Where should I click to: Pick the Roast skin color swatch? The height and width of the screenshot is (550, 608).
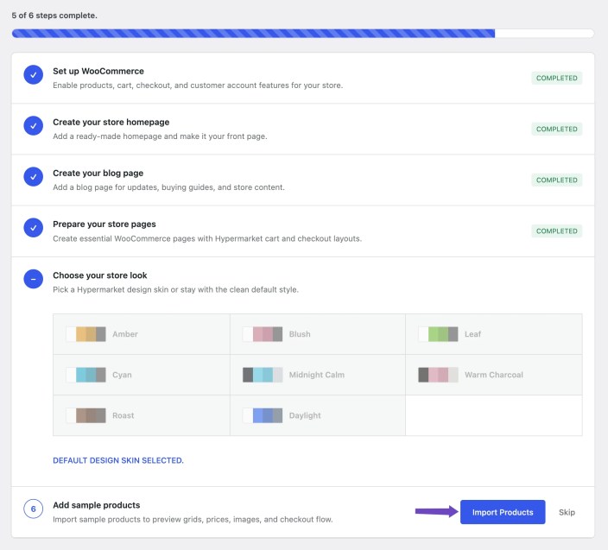(x=85, y=415)
